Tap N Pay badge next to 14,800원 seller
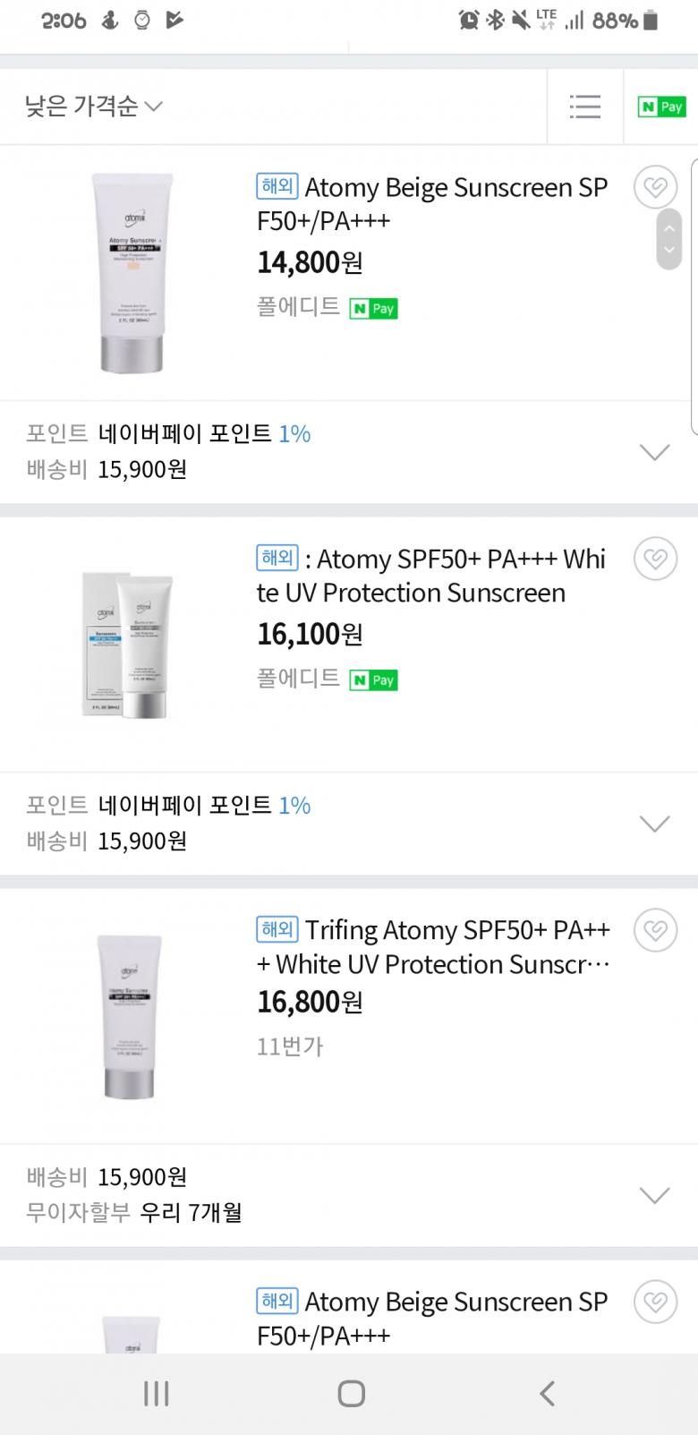698x1435 pixels. (x=373, y=309)
